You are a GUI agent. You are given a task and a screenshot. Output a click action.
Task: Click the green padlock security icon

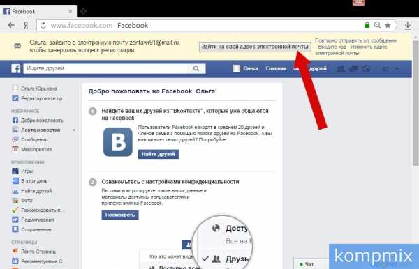pyautogui.click(x=367, y=25)
